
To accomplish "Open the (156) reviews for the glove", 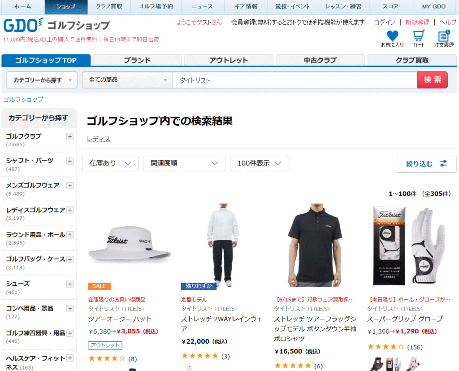I will [x=415, y=347].
